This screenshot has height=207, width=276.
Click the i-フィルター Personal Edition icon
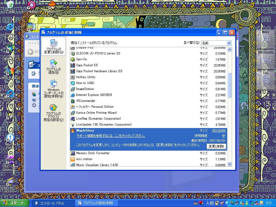73,107
